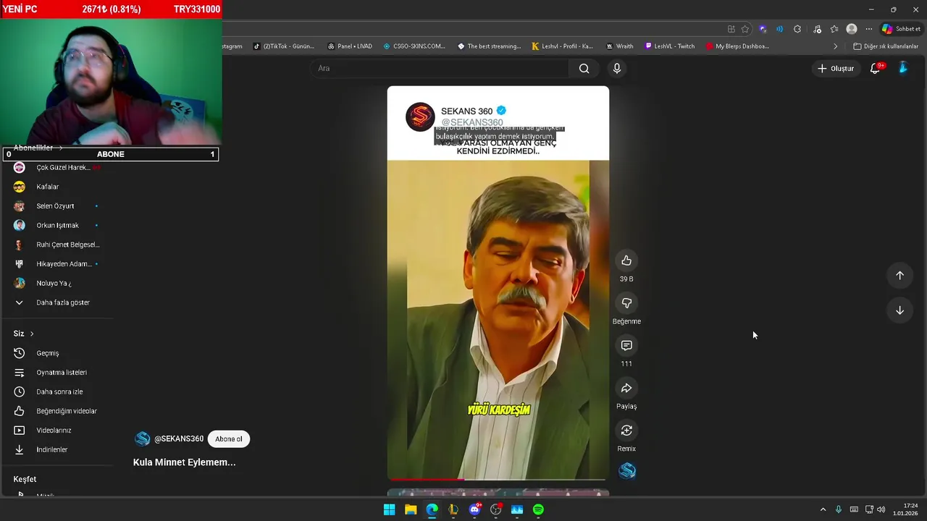Screen dimensions: 927x521
Task: Open Daha sonra izle list
Action: coord(58,391)
